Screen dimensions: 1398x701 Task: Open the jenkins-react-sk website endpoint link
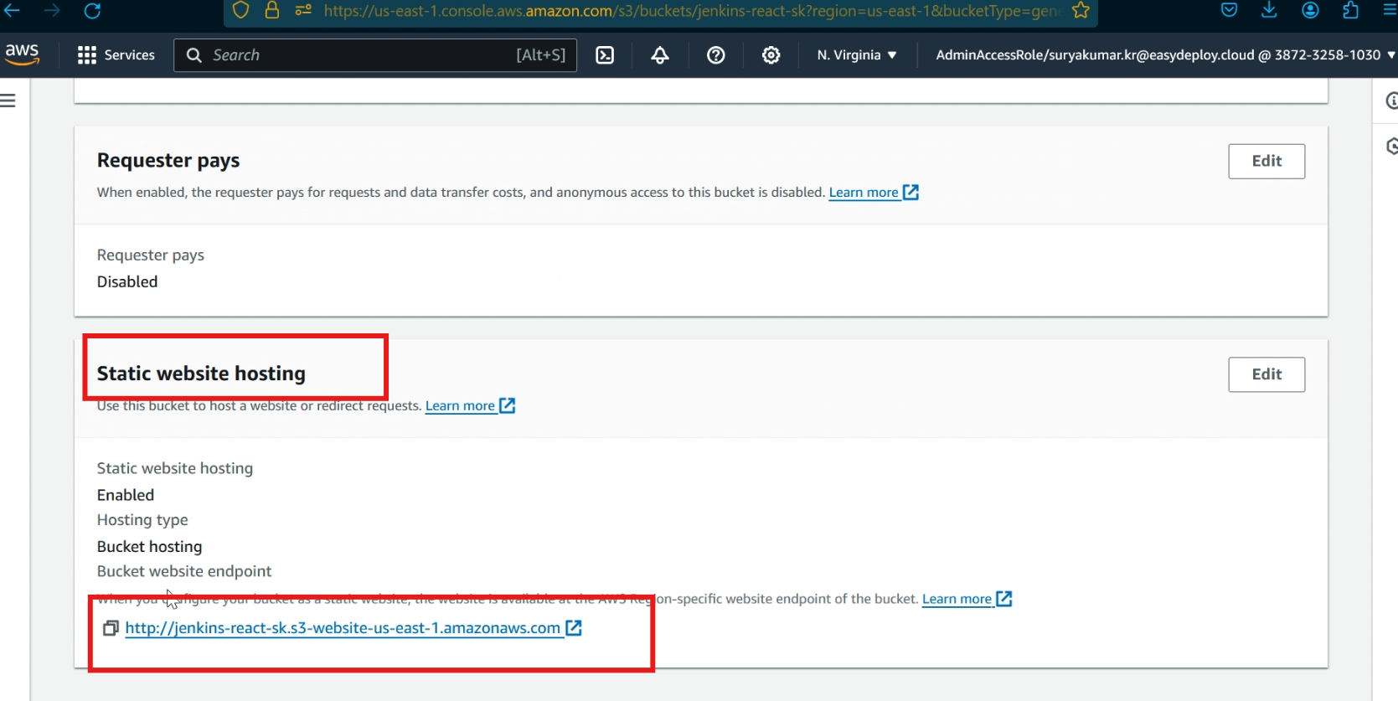point(343,628)
